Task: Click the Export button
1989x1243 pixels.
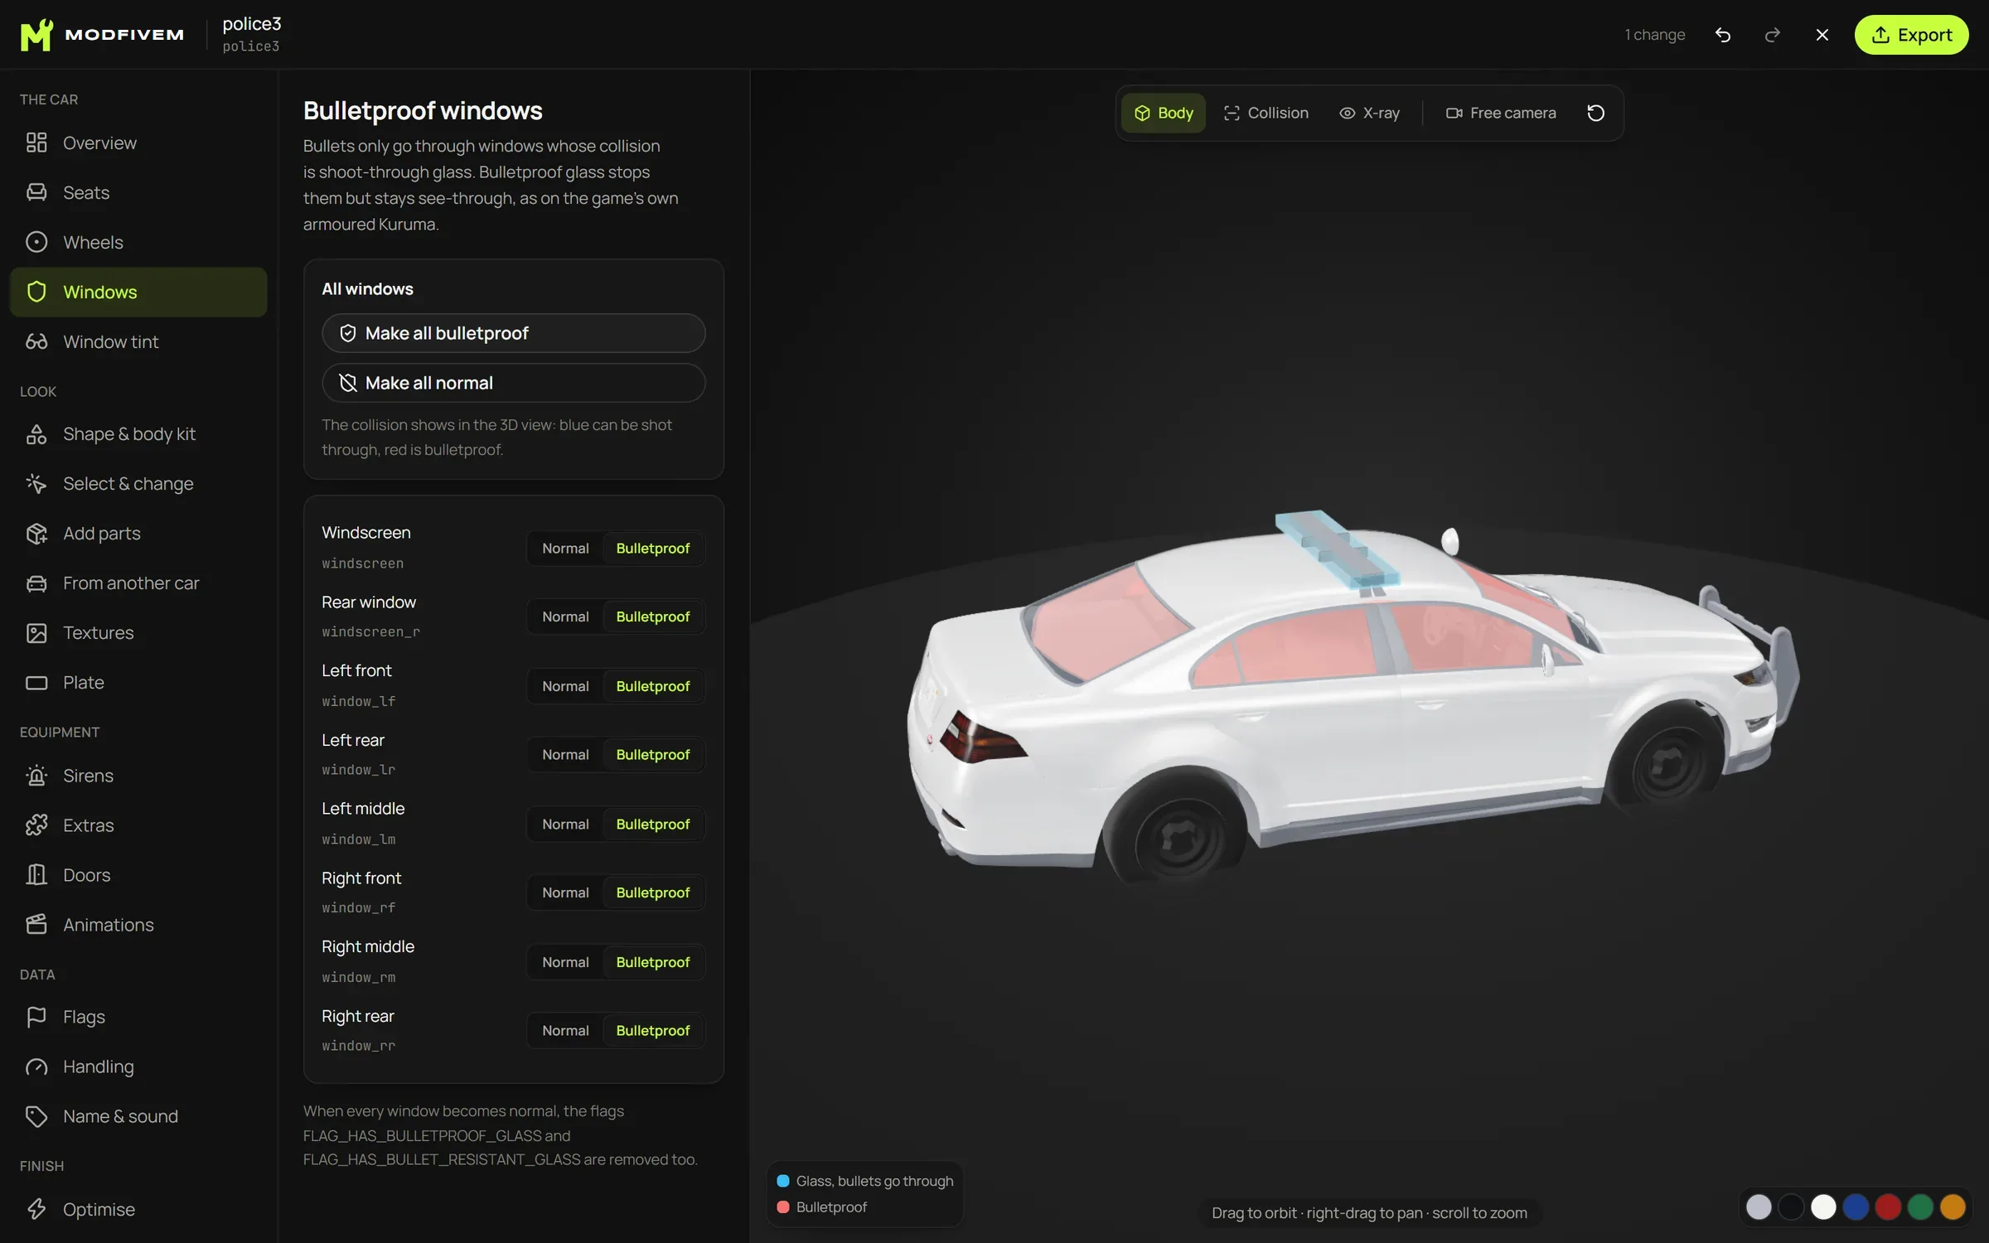Action: click(x=1911, y=35)
